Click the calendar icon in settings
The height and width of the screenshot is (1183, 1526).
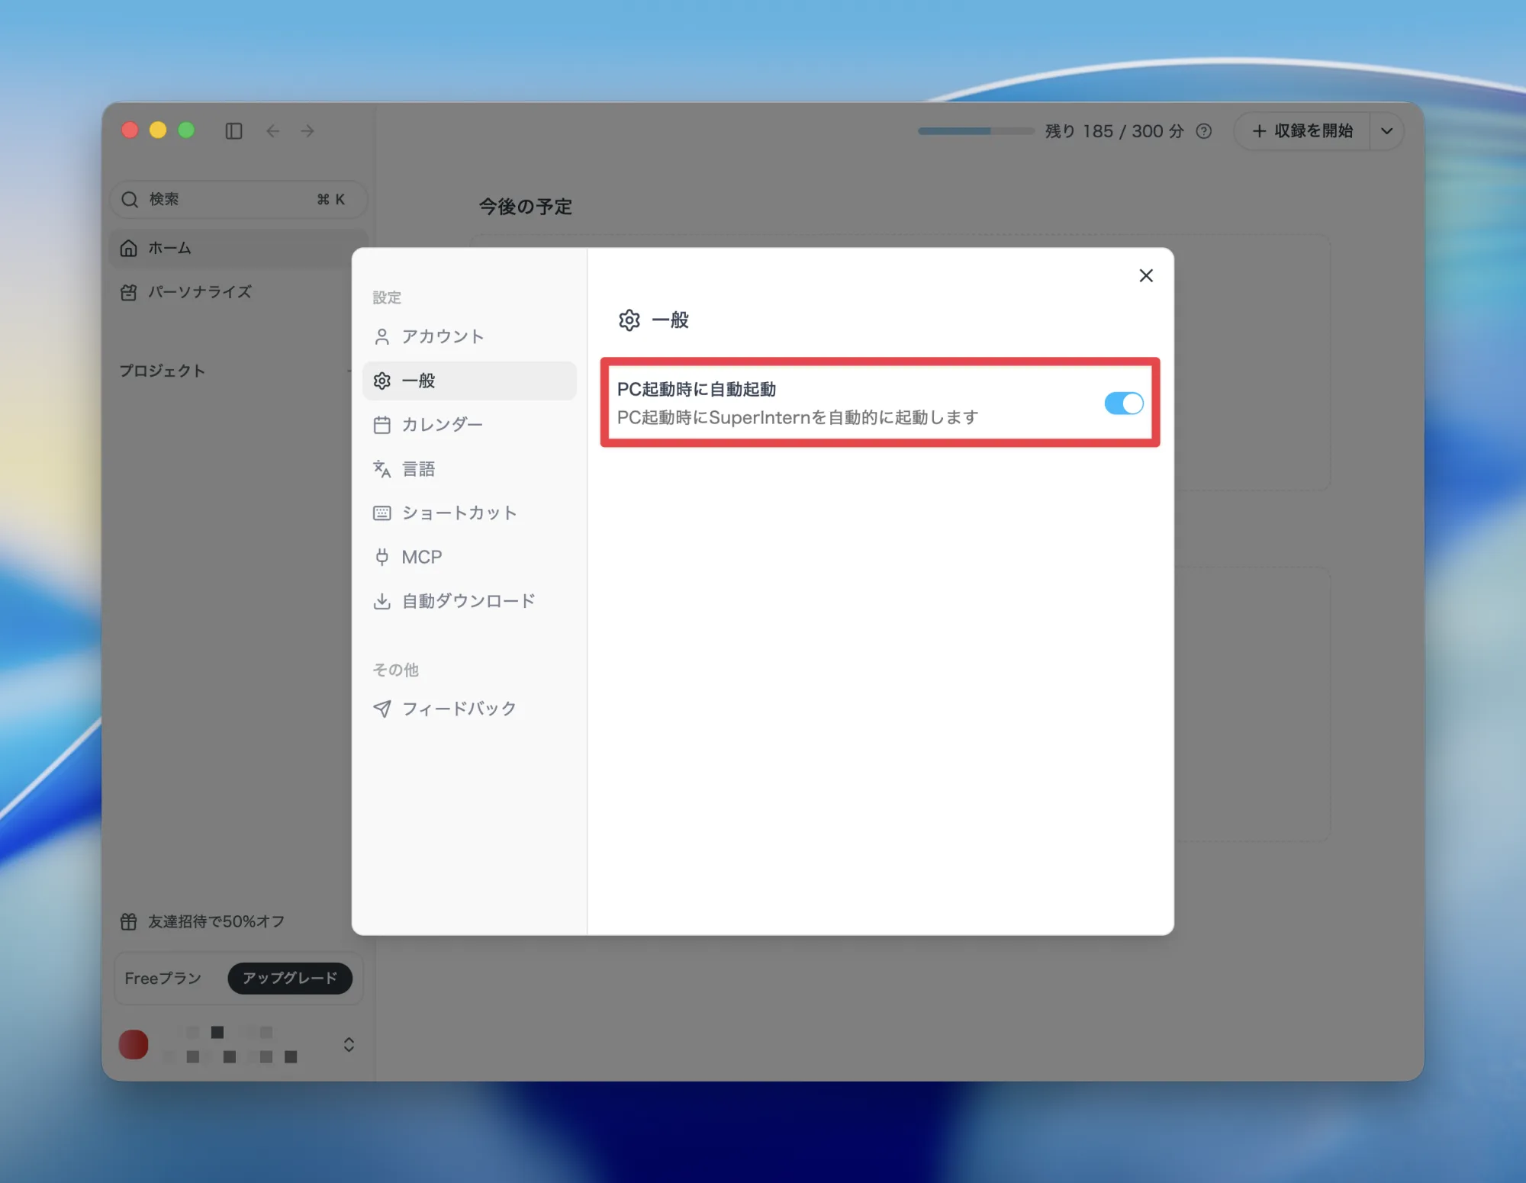click(x=382, y=425)
